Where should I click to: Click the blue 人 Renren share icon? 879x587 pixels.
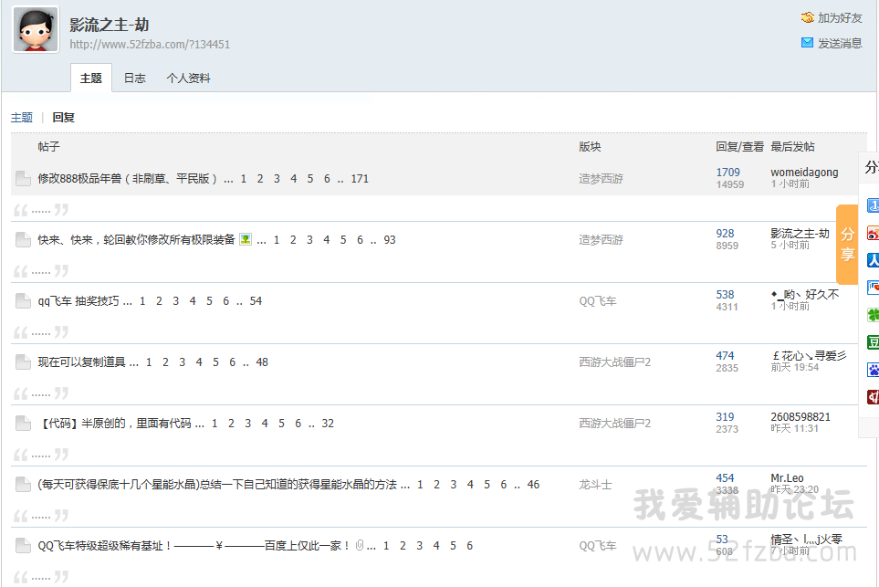[874, 260]
